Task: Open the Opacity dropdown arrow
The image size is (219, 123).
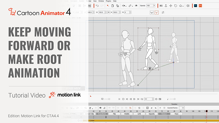Action: [154, 6]
